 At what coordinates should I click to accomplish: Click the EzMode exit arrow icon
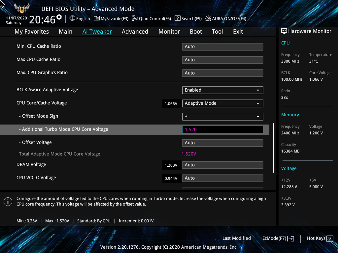coord(291,239)
